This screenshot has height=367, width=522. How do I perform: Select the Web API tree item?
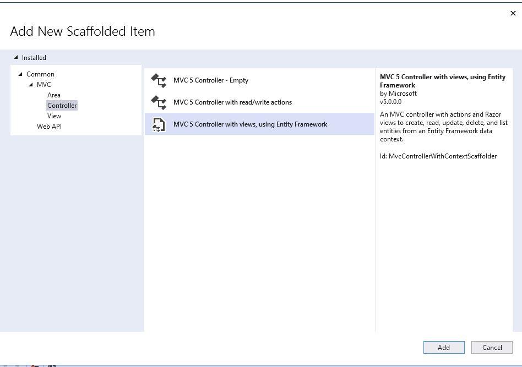49,127
